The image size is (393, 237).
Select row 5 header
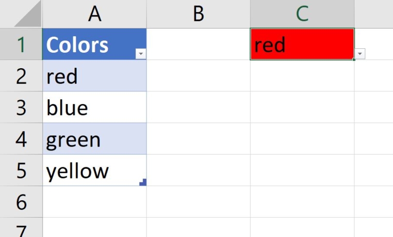21,170
